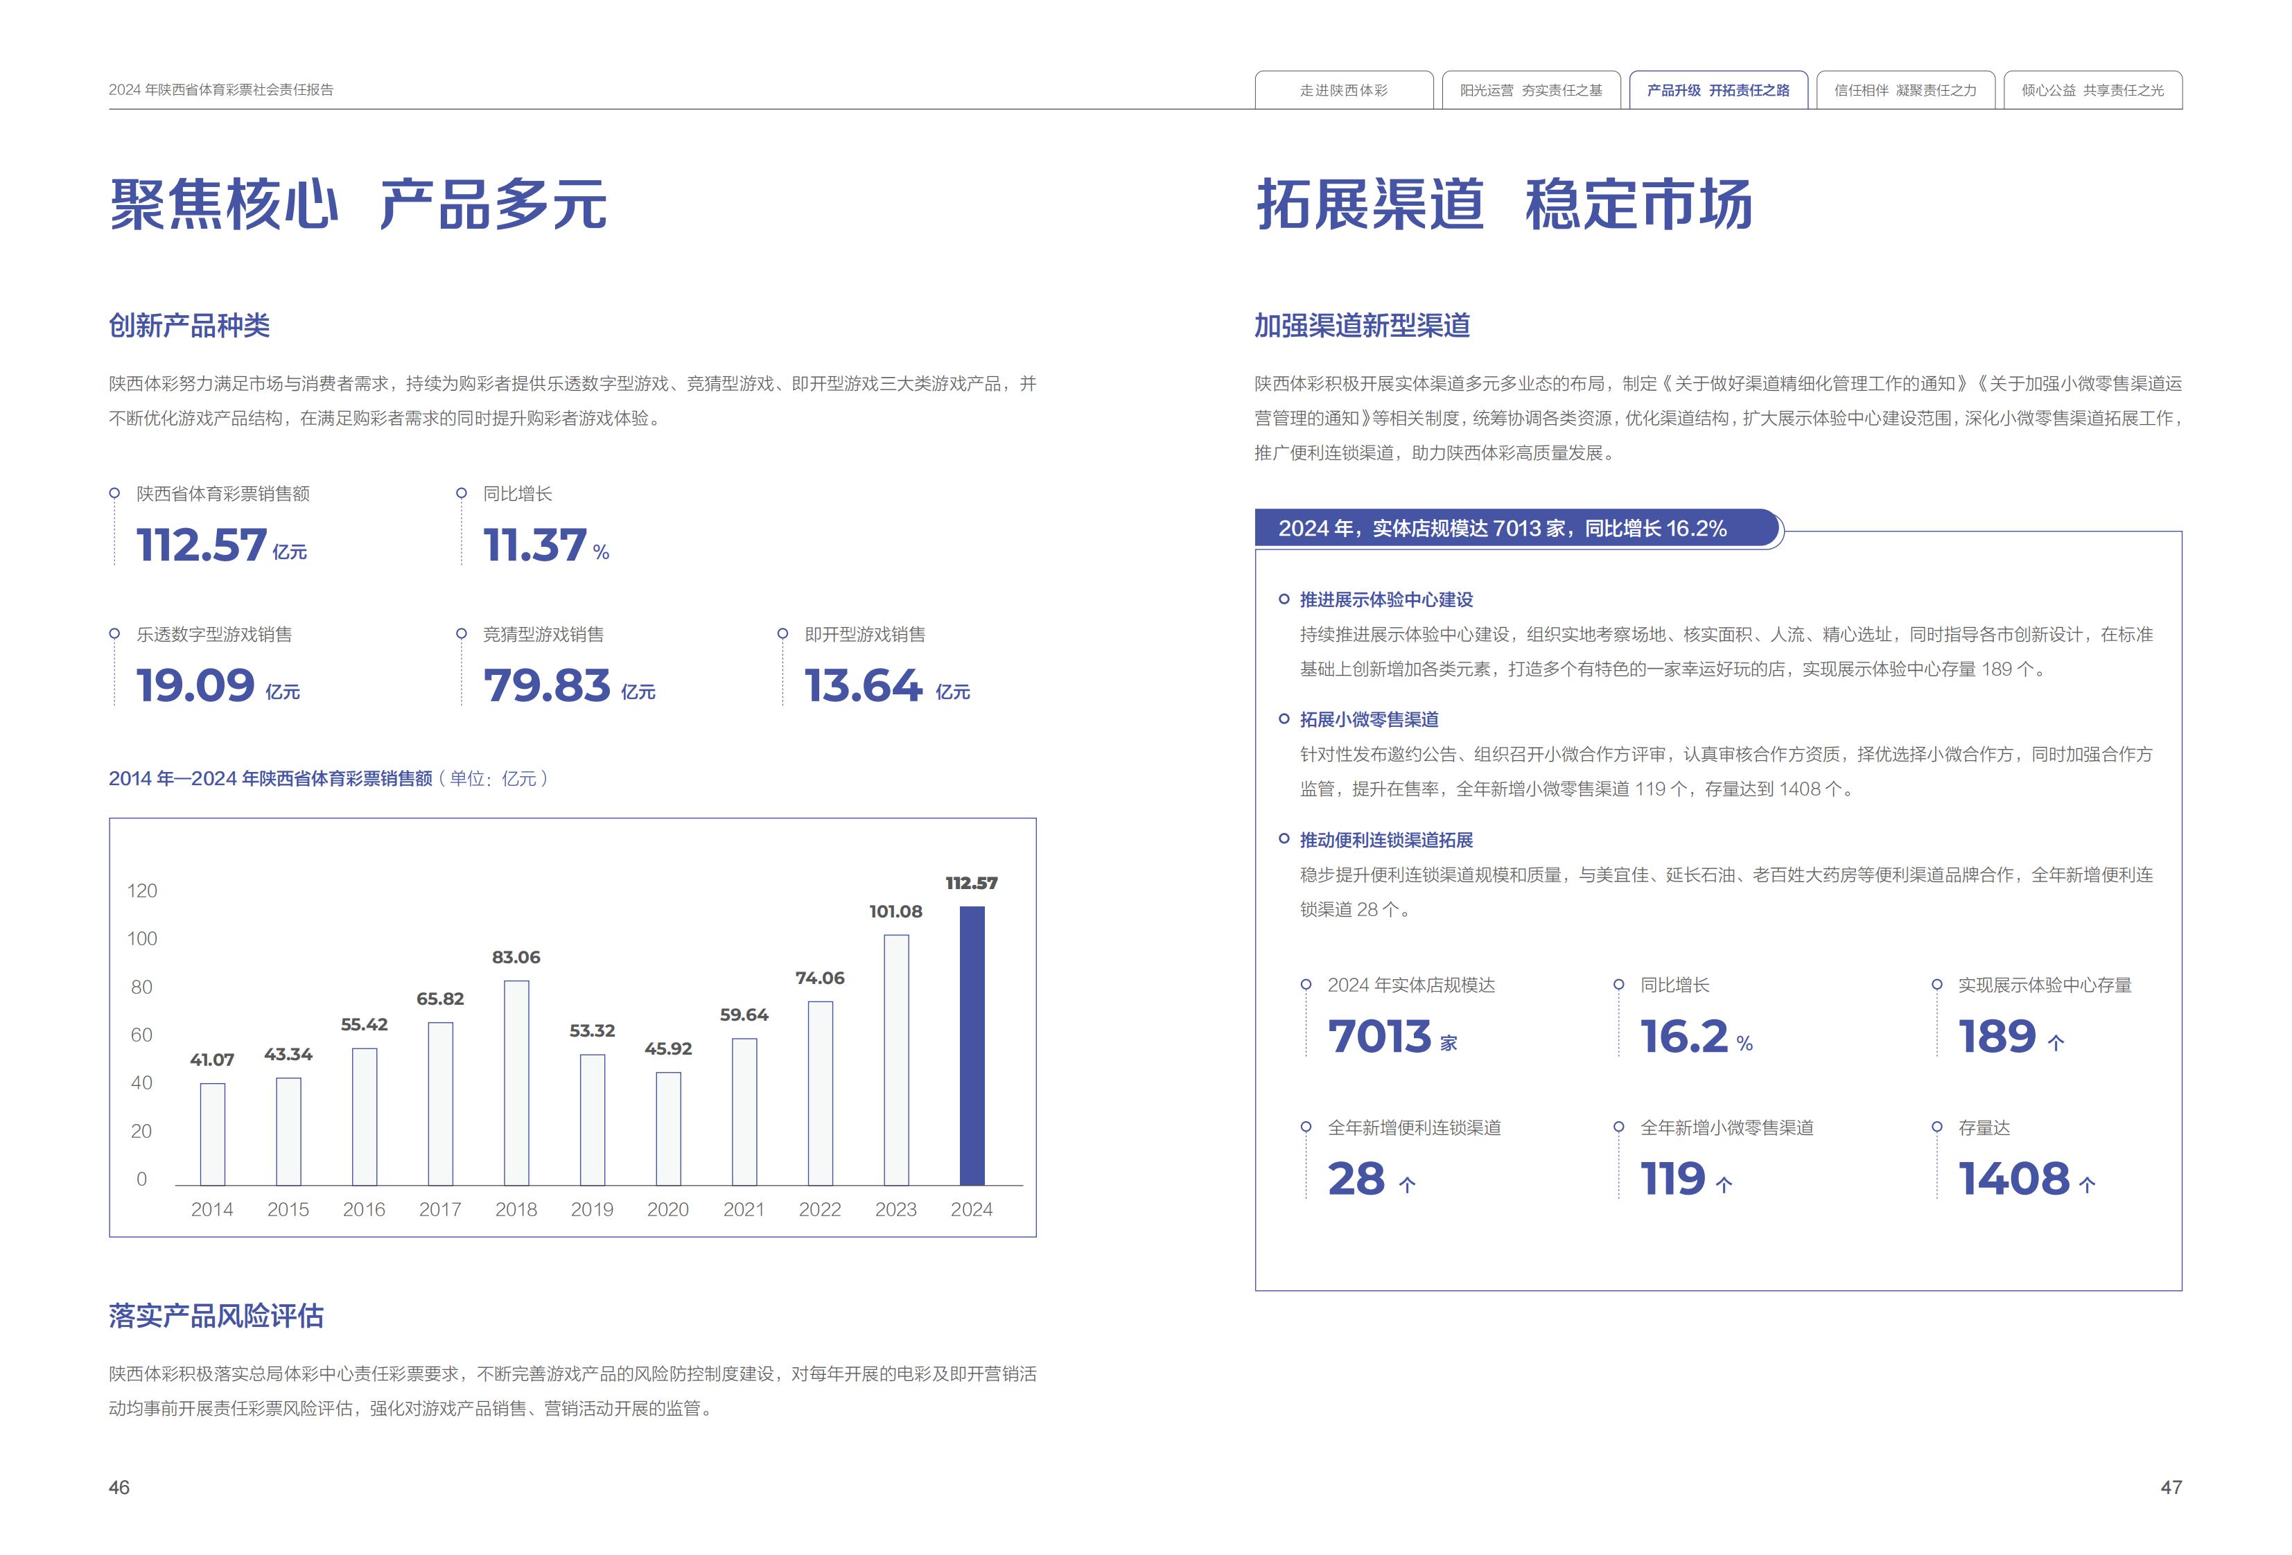Click the 28 个 figure

click(x=1372, y=1178)
